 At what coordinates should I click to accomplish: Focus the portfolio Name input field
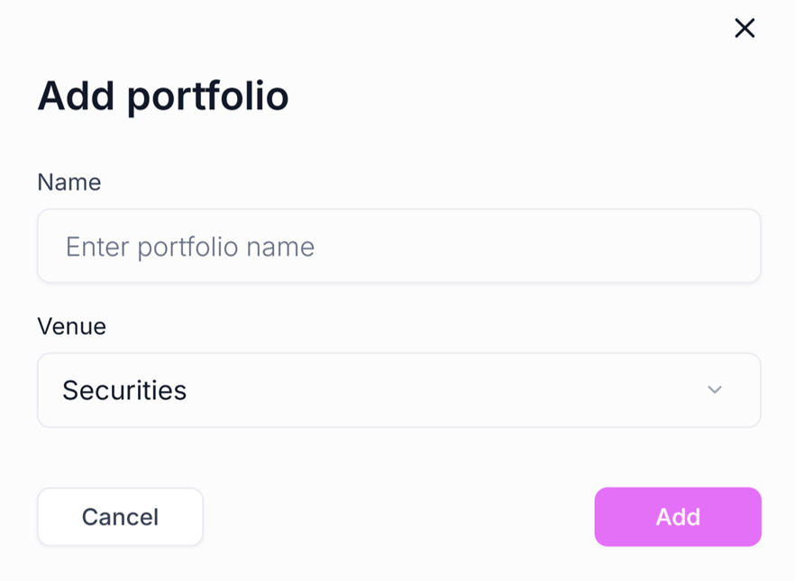[x=398, y=246]
